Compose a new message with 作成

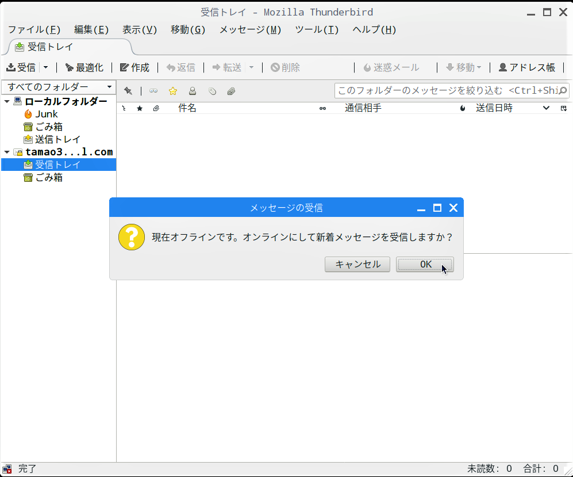(135, 67)
